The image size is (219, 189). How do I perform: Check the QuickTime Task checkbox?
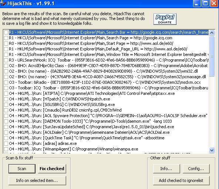[x=6, y=138]
